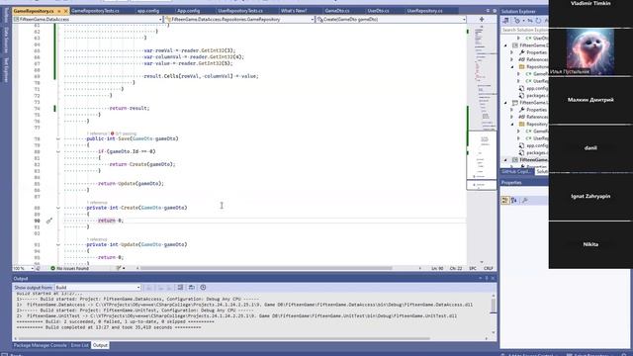Open the Show output from Build dropdown
This screenshot has width=633, height=356.
click(x=98, y=288)
